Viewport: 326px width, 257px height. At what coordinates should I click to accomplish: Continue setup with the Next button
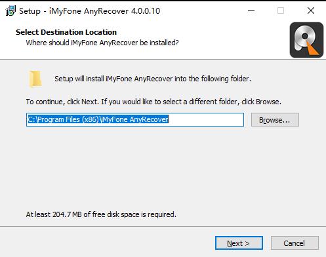click(239, 243)
